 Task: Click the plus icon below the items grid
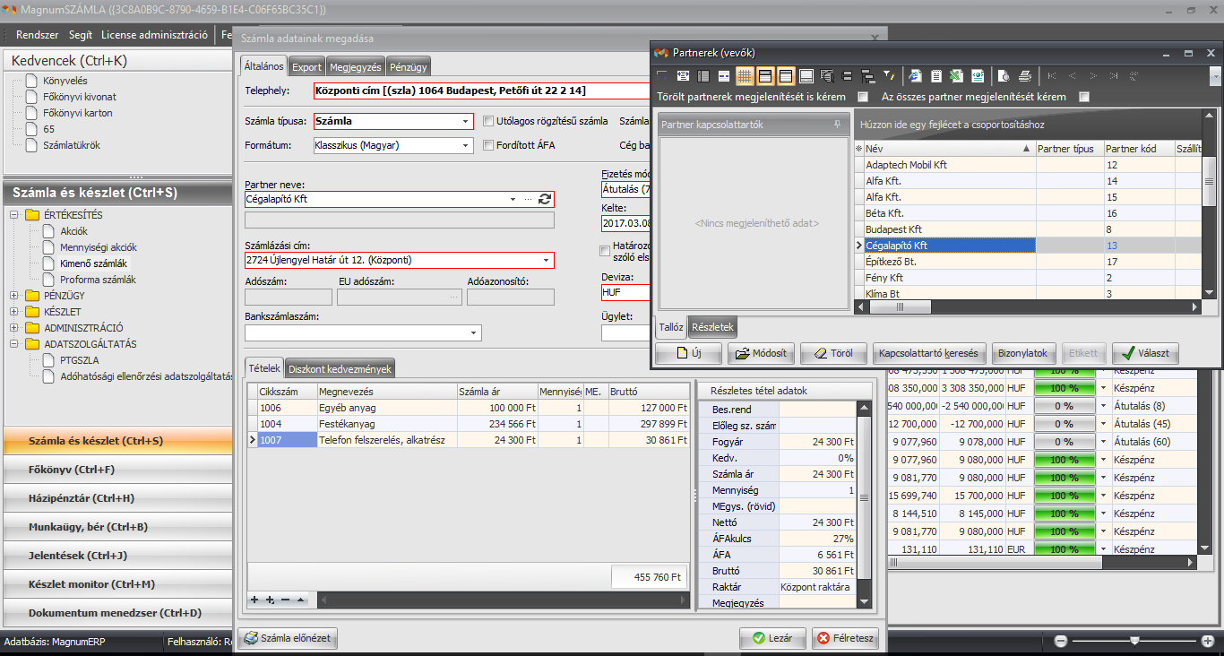[254, 600]
